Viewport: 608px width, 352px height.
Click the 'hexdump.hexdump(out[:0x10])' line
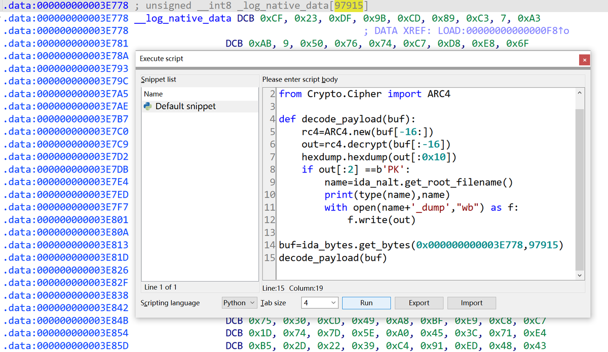[379, 157]
